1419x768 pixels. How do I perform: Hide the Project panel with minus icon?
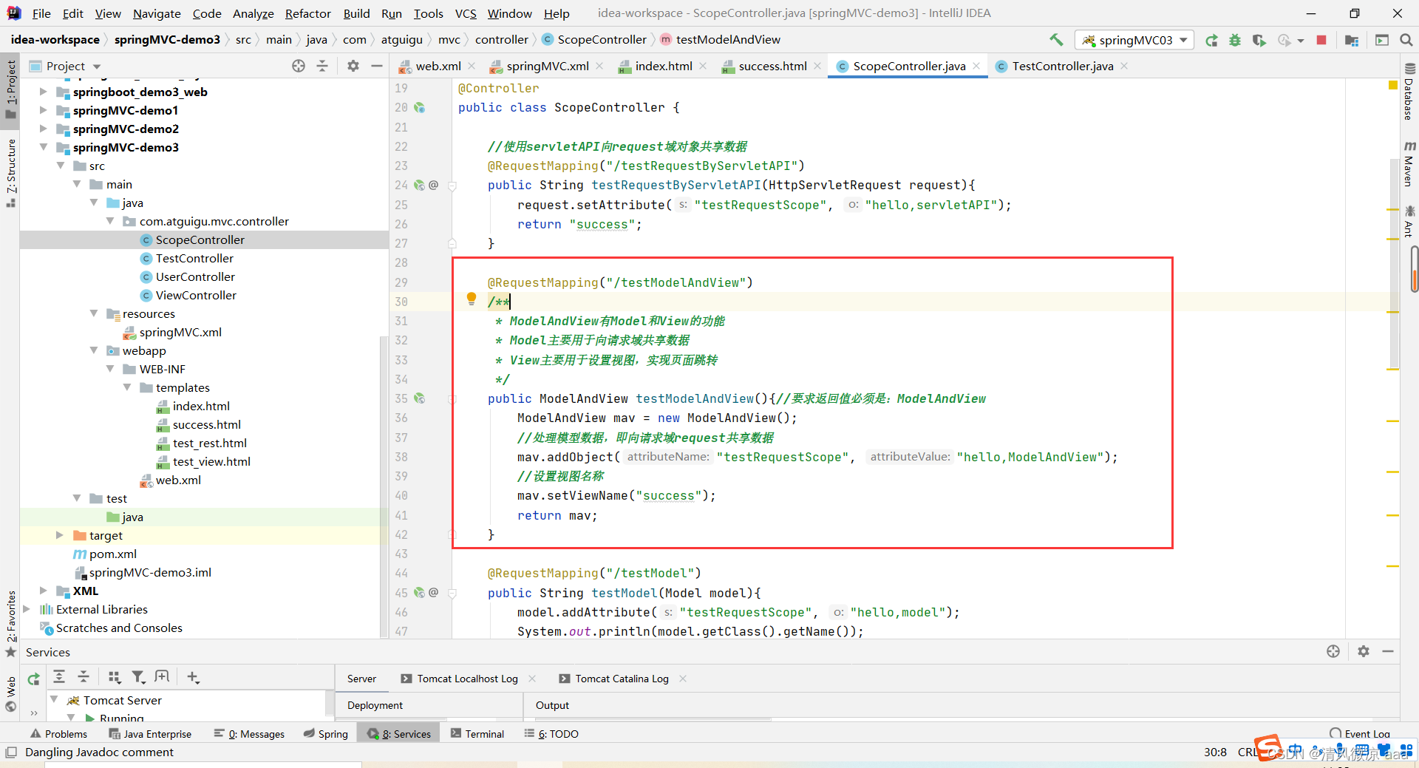tap(377, 66)
